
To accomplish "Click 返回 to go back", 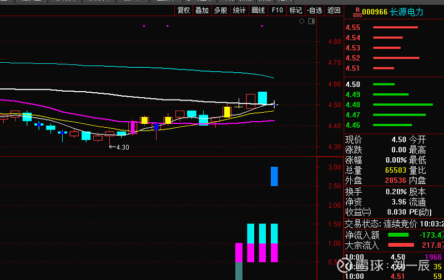I will click(334, 10).
